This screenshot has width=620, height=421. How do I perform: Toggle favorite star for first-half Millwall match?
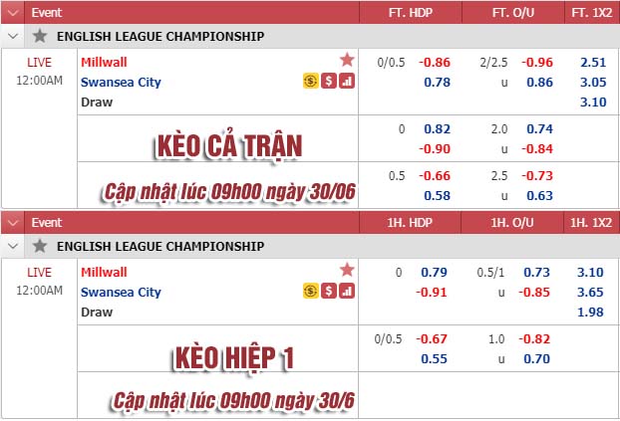point(347,270)
